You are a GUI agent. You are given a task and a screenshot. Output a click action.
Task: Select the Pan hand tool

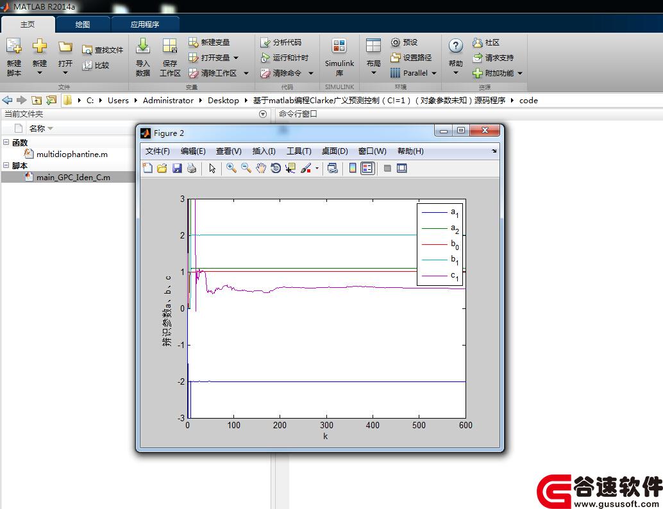point(261,168)
